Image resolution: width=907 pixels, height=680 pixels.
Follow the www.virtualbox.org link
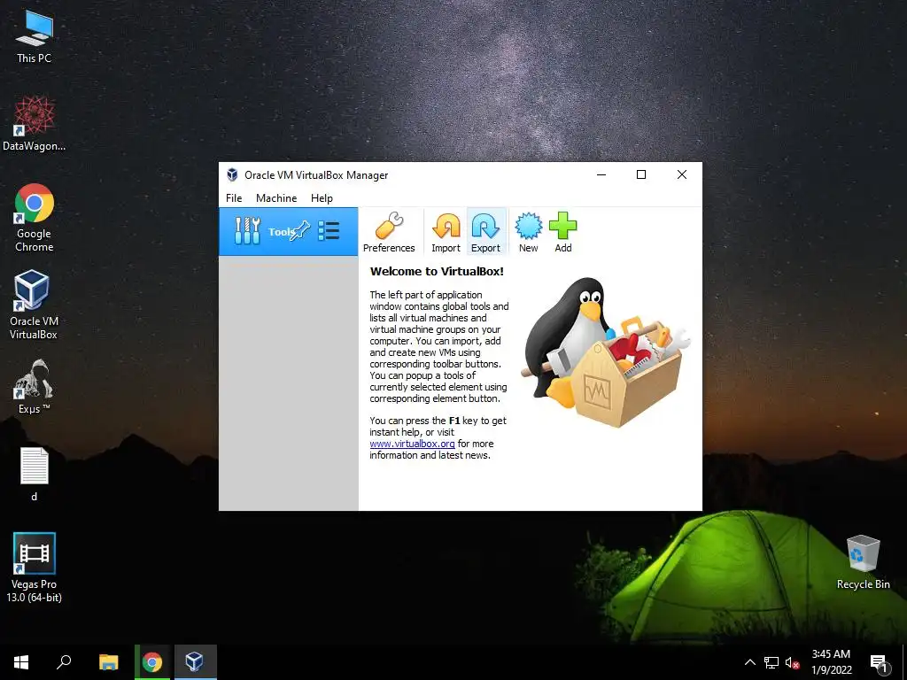point(413,444)
